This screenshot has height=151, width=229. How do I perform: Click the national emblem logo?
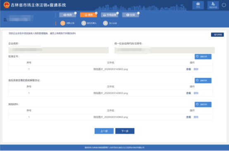7,5
